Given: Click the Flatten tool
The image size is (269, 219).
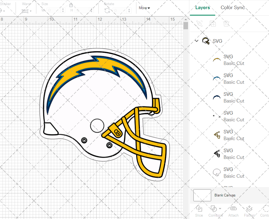Looking at the screenshot, I should (249, 211).
